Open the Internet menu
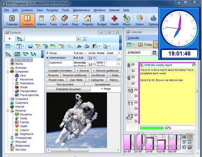The height and width of the screenshot is (157, 202). point(114,10)
